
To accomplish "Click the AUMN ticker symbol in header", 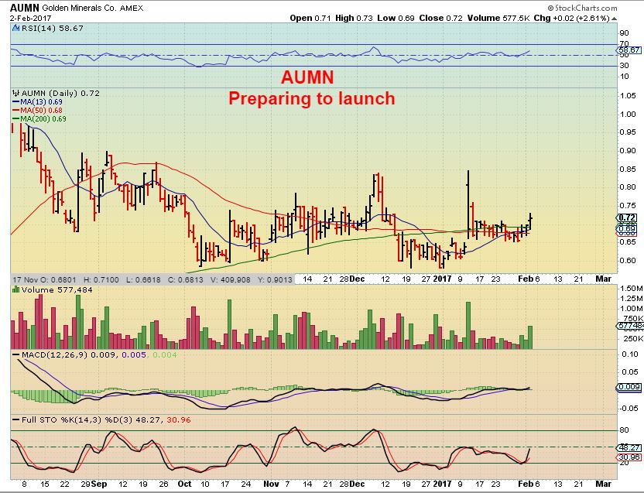I will point(25,8).
